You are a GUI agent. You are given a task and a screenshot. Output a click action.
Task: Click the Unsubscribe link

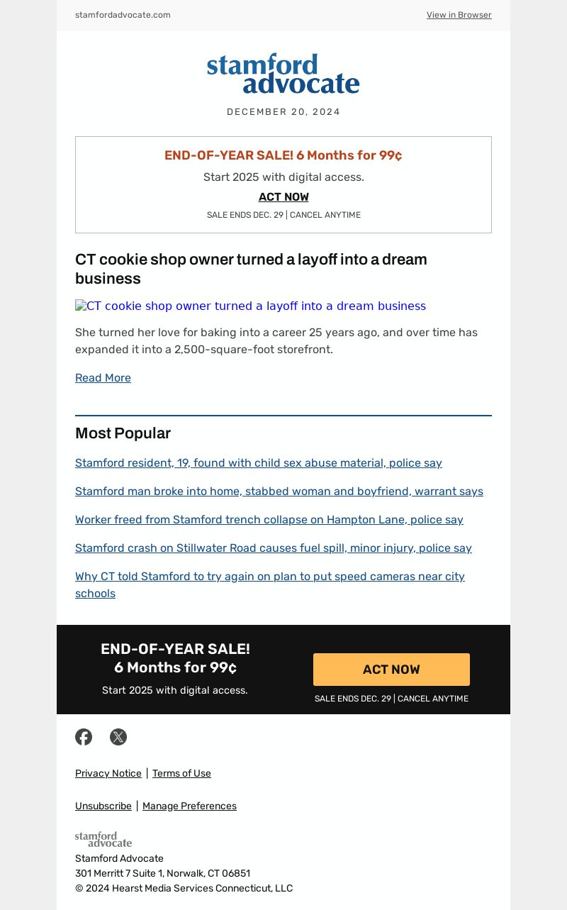(x=103, y=806)
